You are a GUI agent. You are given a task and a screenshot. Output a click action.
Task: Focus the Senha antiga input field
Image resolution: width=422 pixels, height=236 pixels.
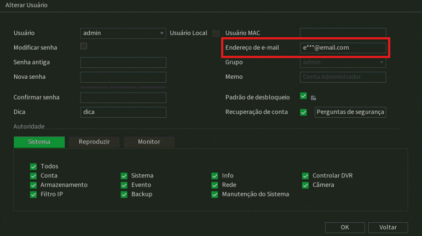pos(123,62)
